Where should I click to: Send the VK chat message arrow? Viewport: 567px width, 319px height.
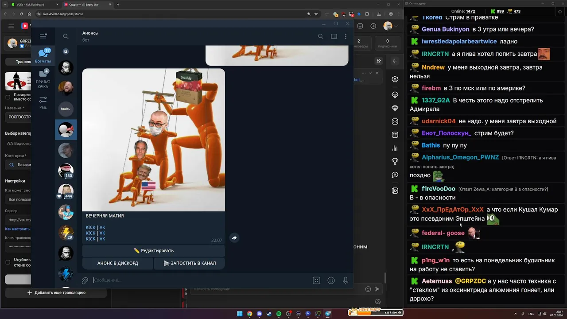[x=377, y=289]
